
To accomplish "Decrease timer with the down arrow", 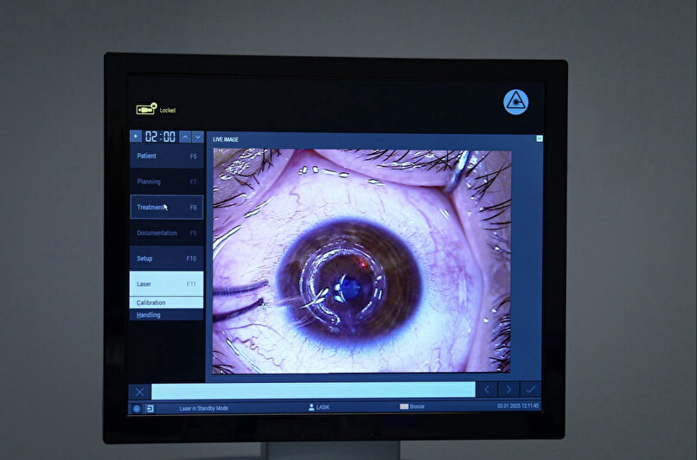I will (198, 137).
